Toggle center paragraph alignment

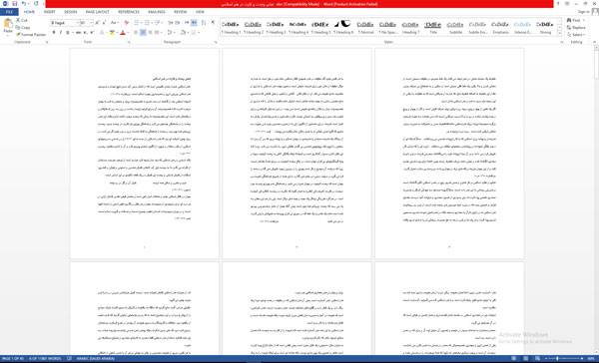[x=143, y=33]
